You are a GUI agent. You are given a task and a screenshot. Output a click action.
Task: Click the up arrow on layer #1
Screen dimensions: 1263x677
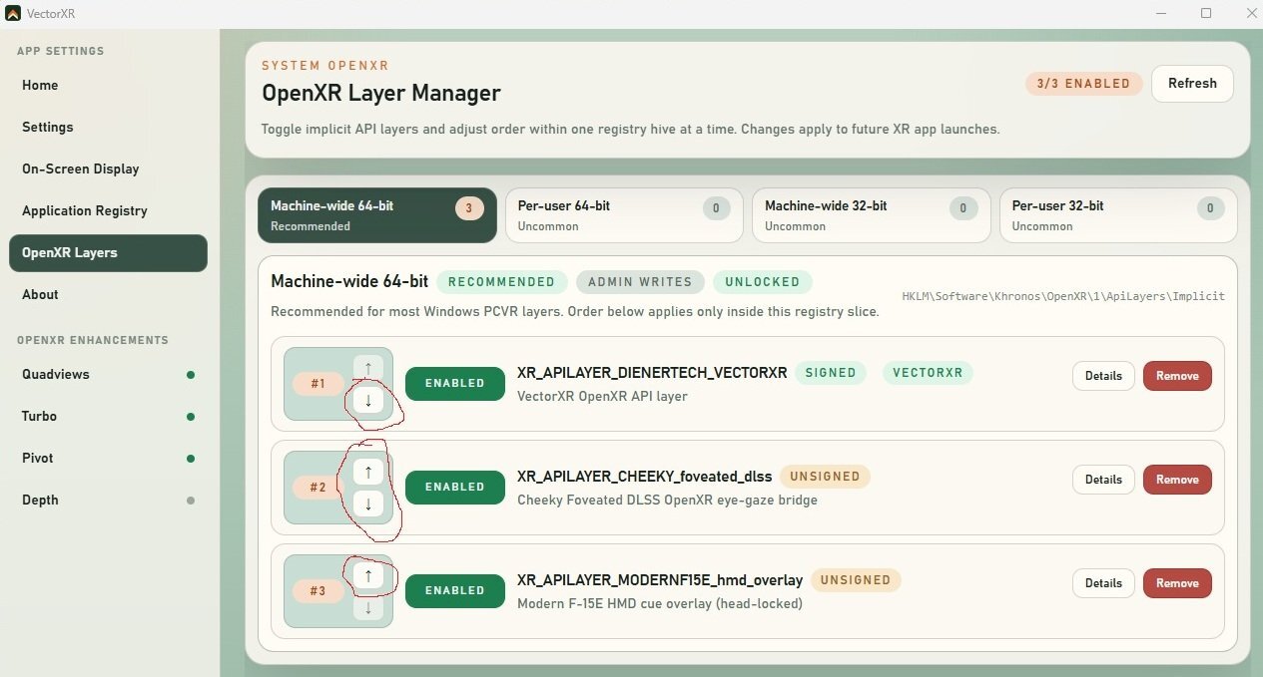[x=368, y=368]
